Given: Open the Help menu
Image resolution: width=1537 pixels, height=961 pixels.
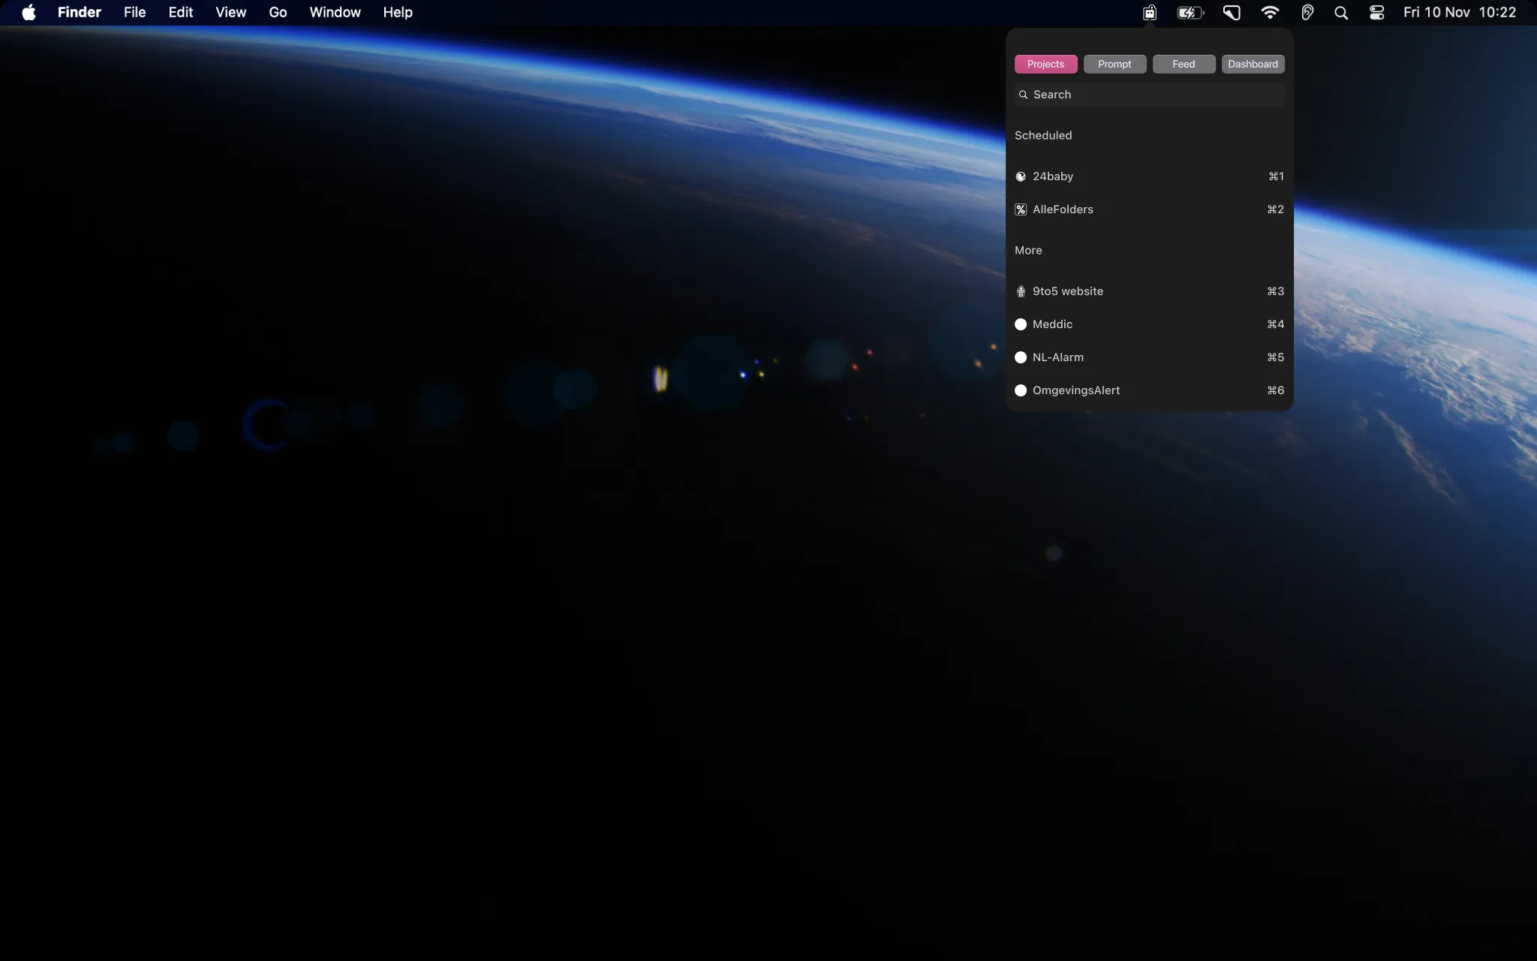Looking at the screenshot, I should 398,12.
